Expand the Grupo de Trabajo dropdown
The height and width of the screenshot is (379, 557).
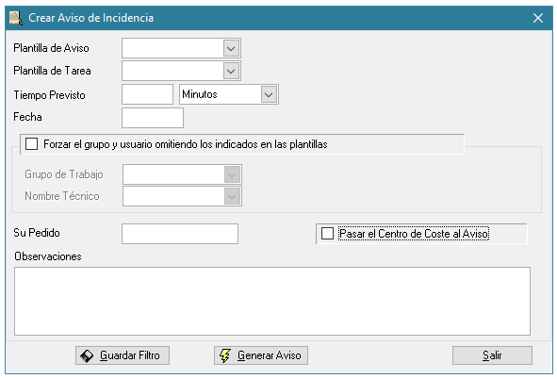(x=232, y=174)
